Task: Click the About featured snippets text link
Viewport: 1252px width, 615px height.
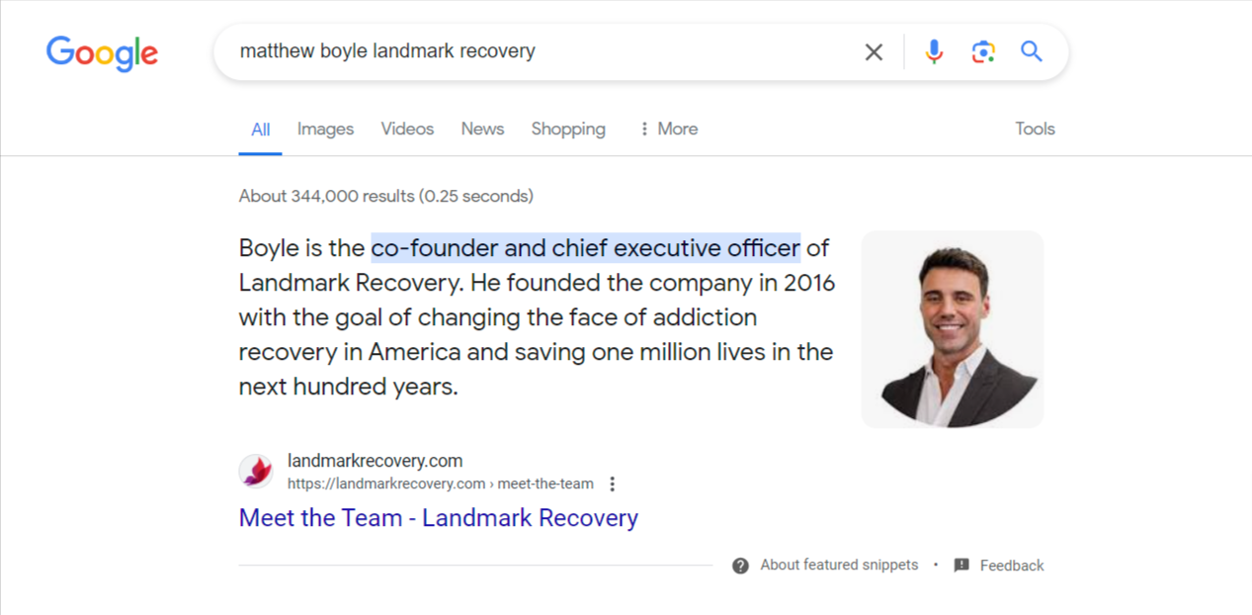Action: point(838,565)
